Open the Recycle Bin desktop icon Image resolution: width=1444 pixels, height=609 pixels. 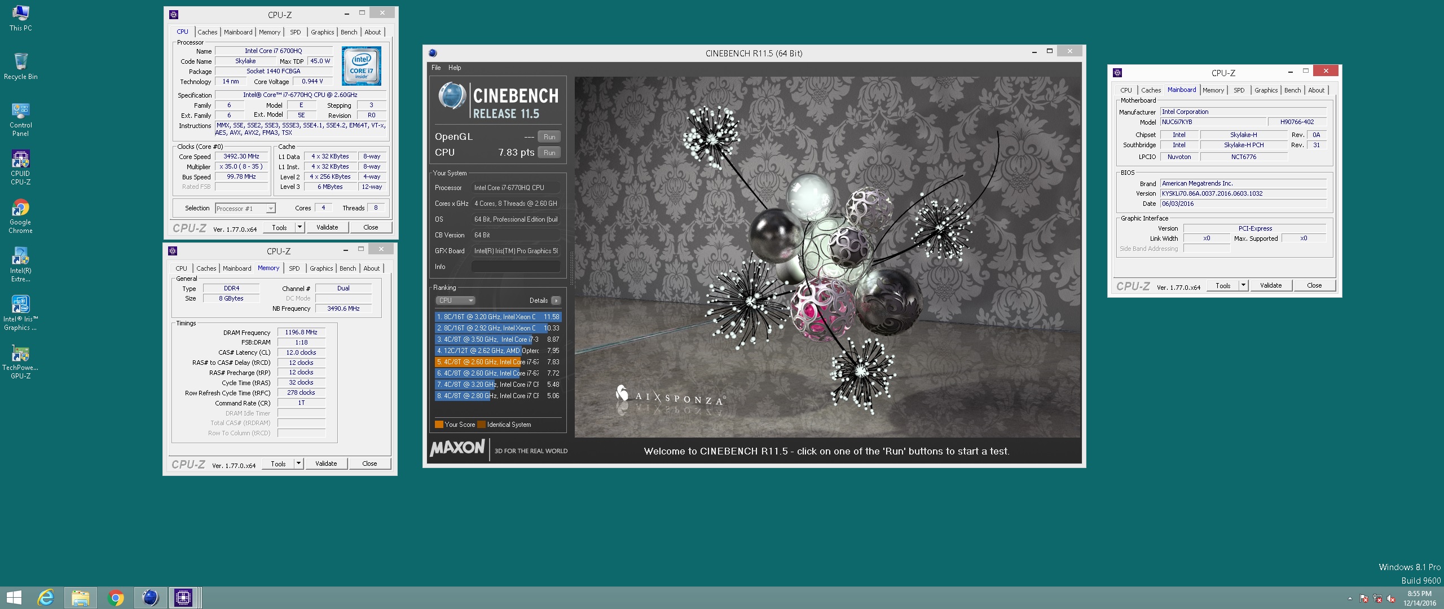click(20, 66)
